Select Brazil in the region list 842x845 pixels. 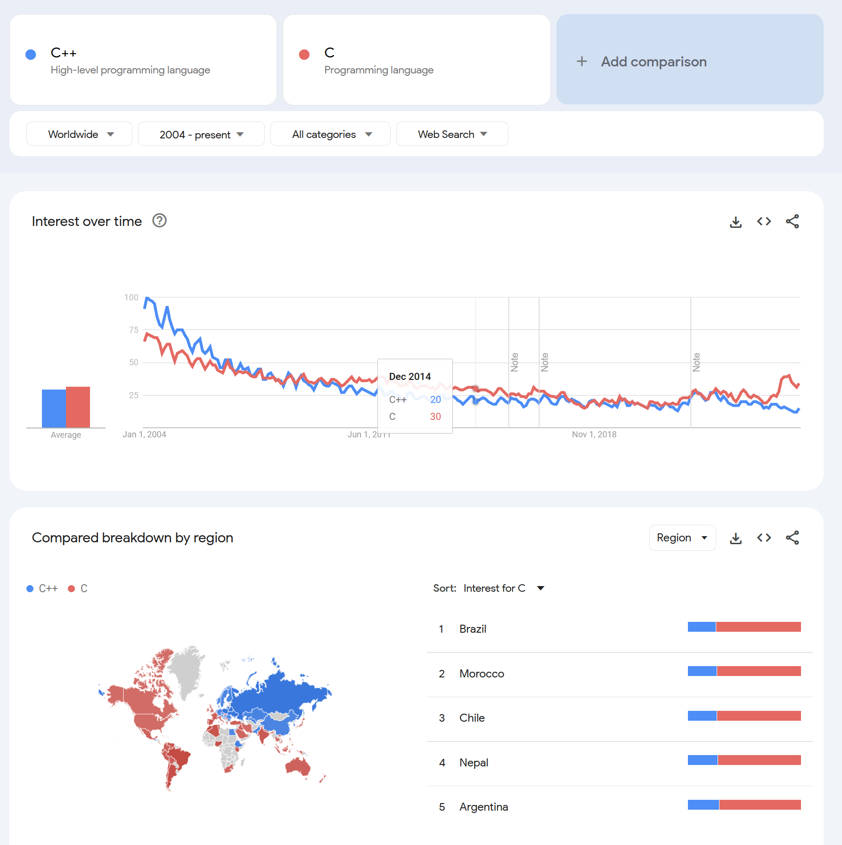tap(620, 629)
